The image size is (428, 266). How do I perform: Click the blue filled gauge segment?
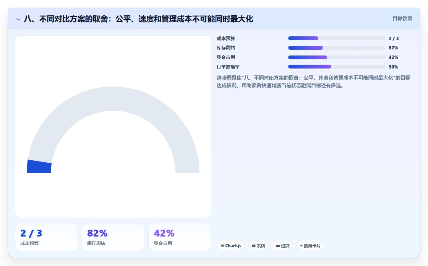click(x=39, y=167)
